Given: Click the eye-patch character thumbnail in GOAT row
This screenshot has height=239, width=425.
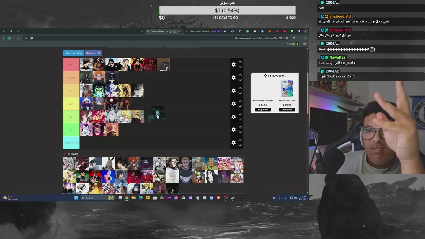Looking at the screenshot, I should point(86,64).
